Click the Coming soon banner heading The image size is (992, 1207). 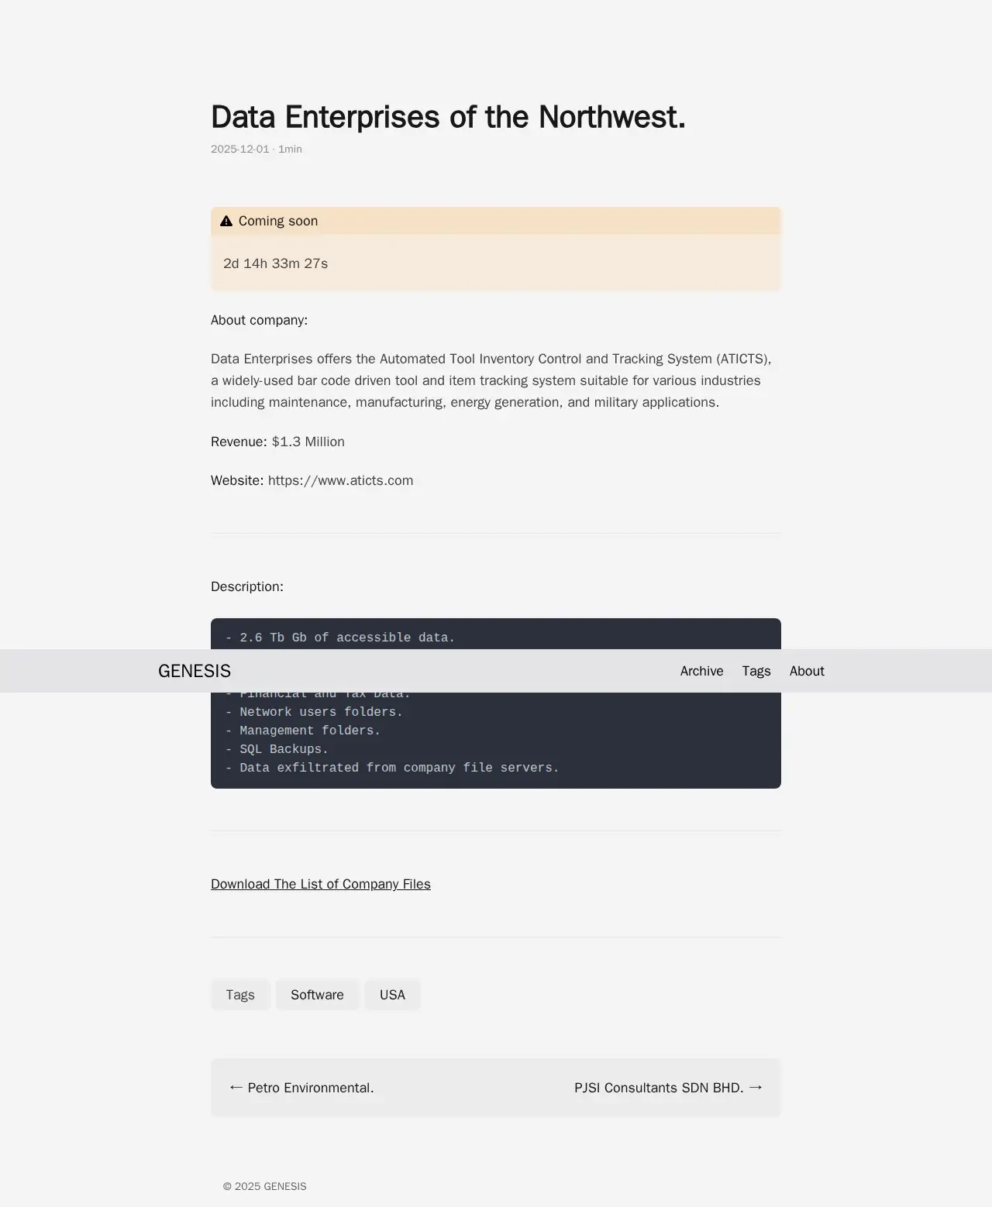[278, 222]
